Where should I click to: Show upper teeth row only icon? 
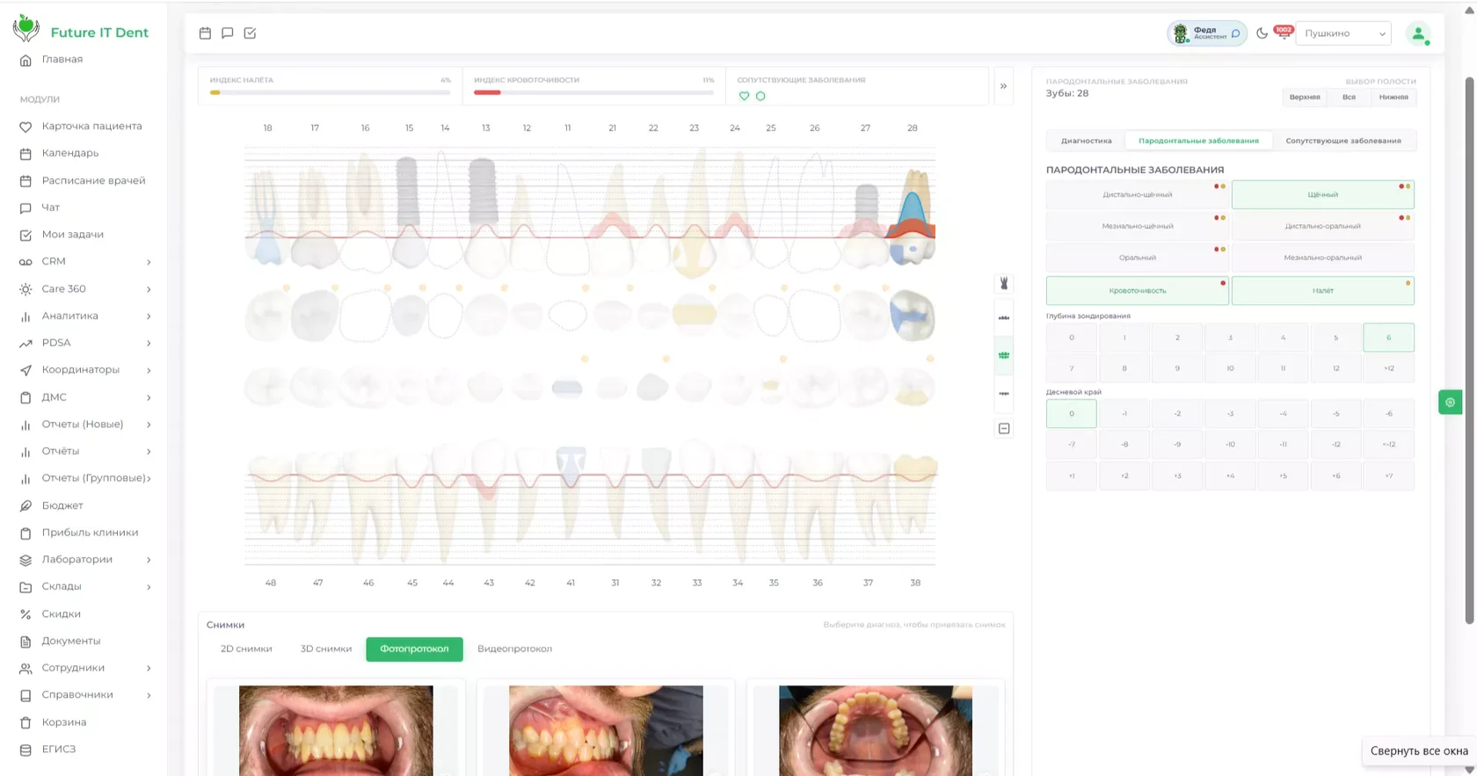[x=1004, y=318]
